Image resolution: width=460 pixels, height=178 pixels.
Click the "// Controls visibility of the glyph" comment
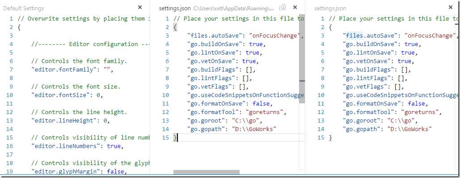pos(91,163)
